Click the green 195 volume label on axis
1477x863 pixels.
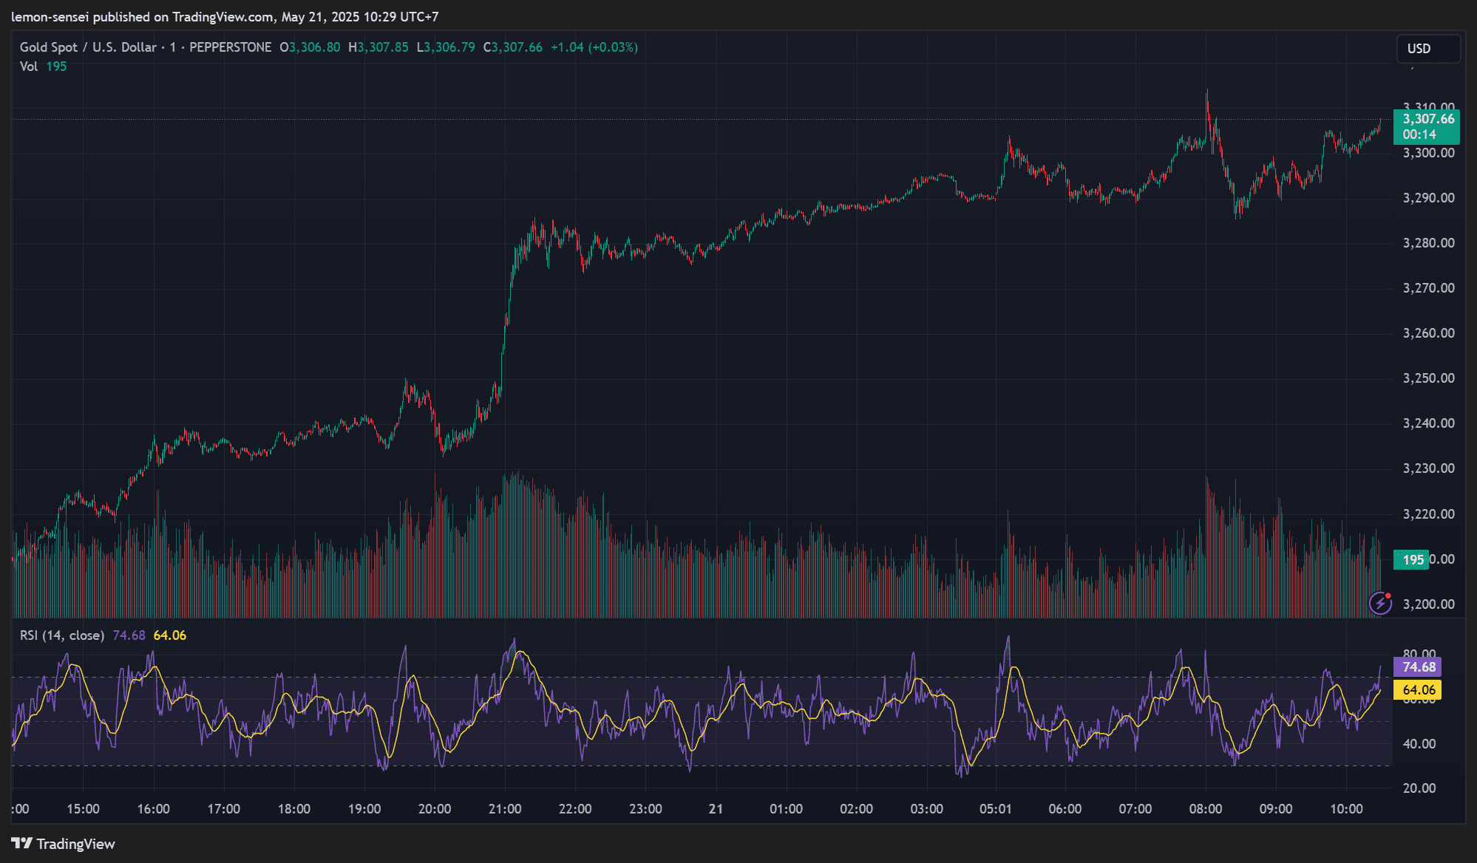point(1412,559)
